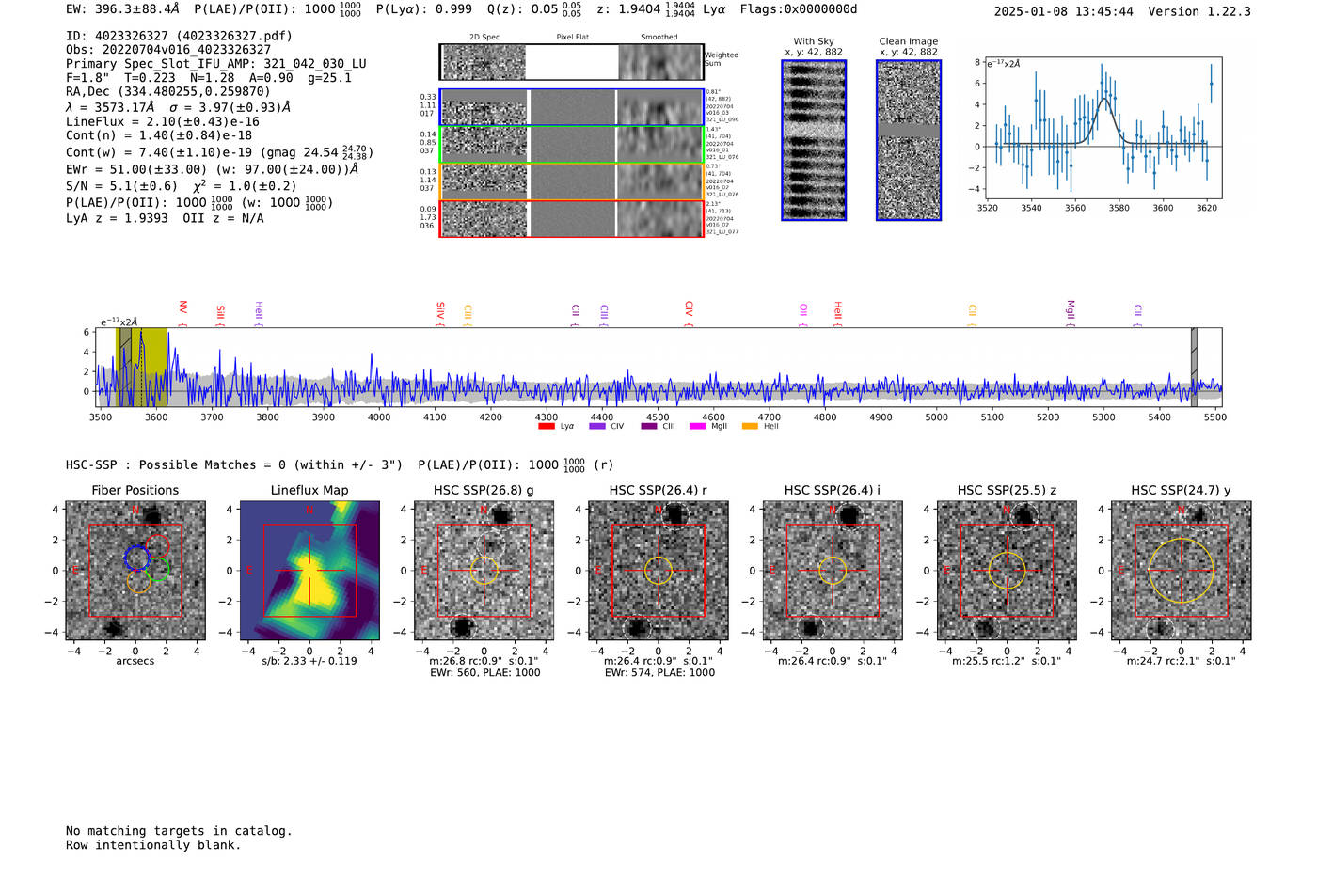1317x896 pixels.
Task: Click the red CIV emission line marker
Action: (x=689, y=311)
